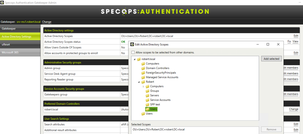Click the Service Accounts folder icon
The width and height of the screenshot is (303, 134).
[x=147, y=100]
